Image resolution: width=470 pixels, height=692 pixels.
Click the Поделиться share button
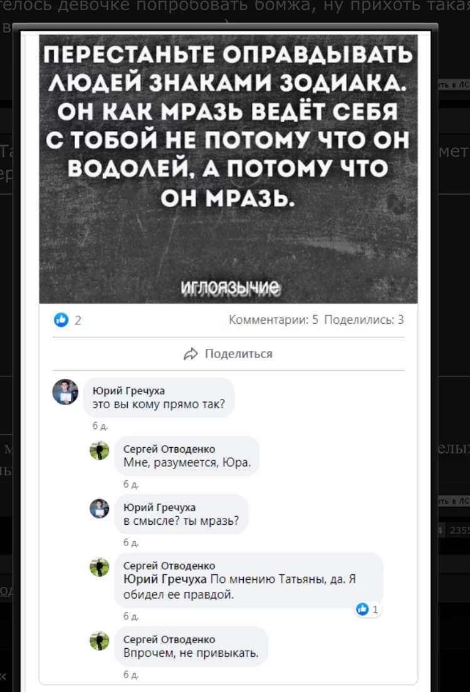(x=228, y=354)
